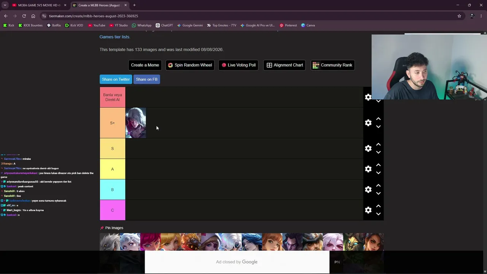Open the Google AI Pro bookmark
This screenshot has height=274, width=487.
(257, 25)
